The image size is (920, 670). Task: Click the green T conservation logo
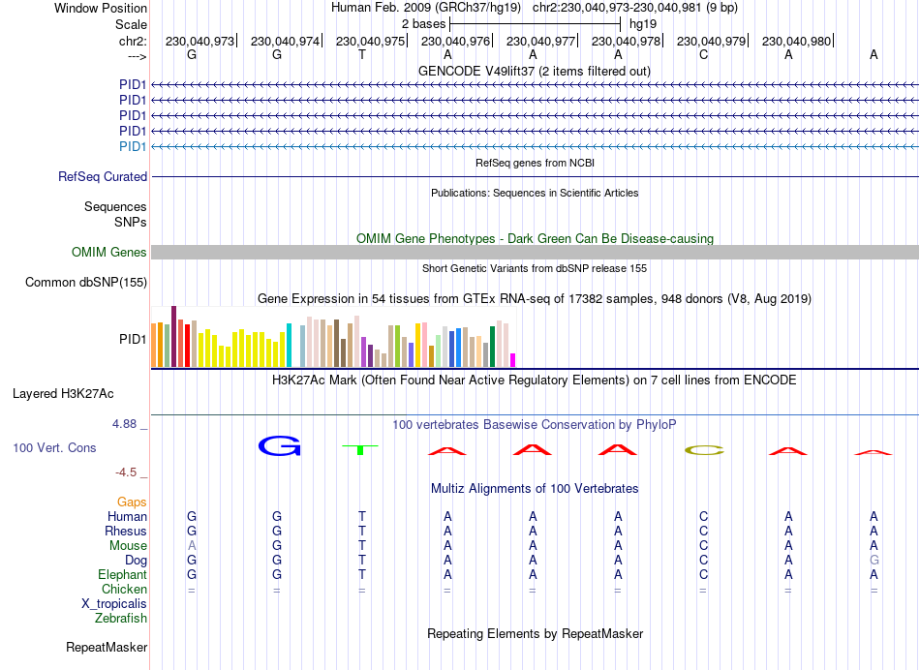click(360, 450)
